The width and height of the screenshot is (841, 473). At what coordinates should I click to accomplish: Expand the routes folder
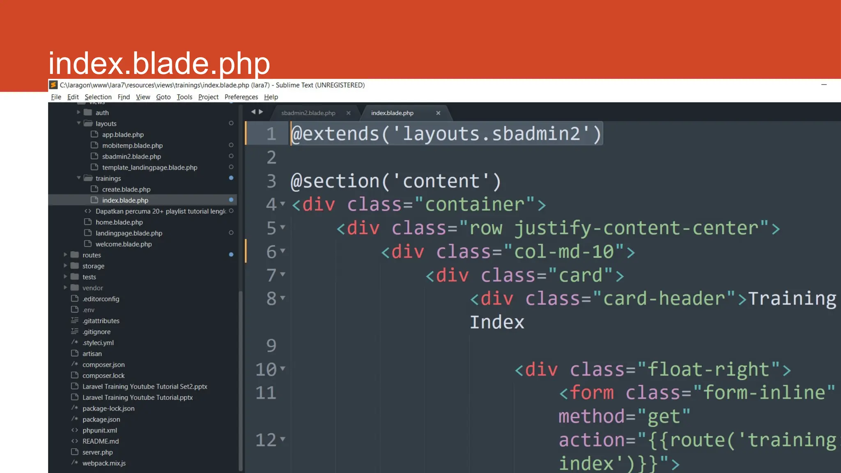[65, 255]
